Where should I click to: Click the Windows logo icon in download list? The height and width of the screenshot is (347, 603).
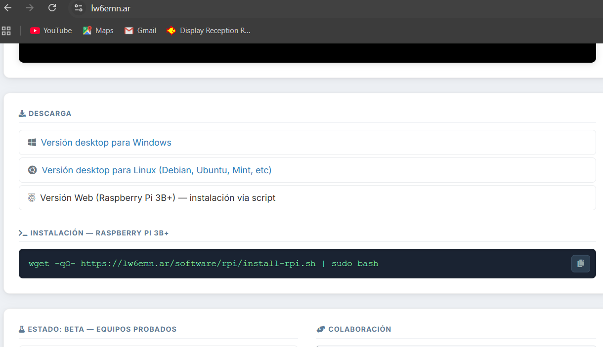pyautogui.click(x=32, y=142)
